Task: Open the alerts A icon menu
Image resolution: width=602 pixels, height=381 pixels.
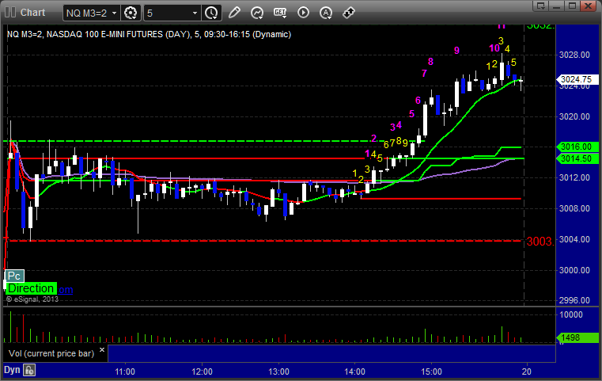Action: click(x=326, y=13)
